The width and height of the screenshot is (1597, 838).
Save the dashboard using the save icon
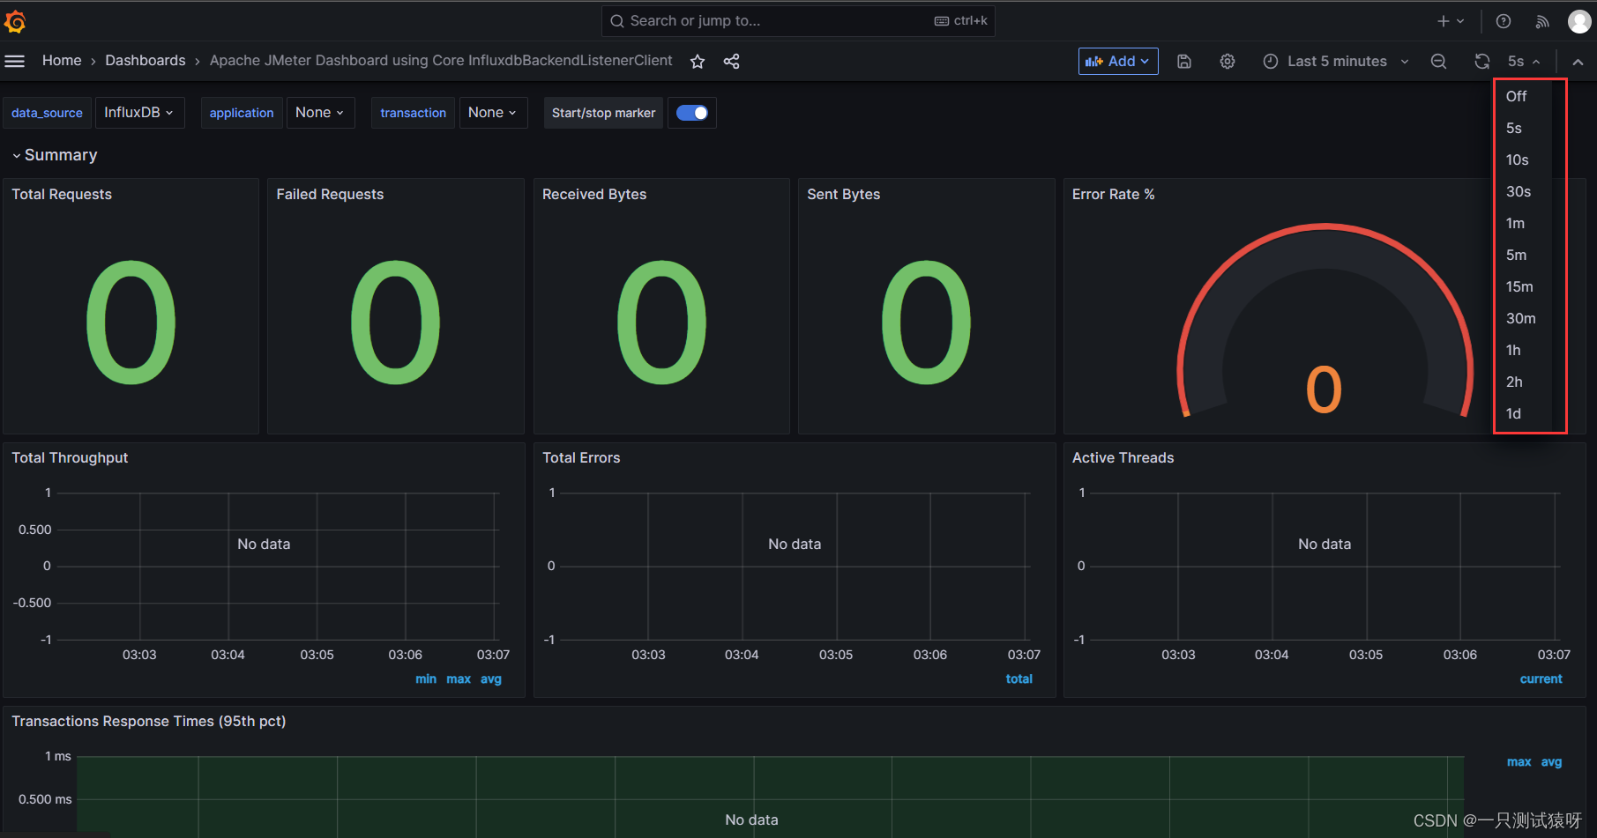pos(1184,61)
